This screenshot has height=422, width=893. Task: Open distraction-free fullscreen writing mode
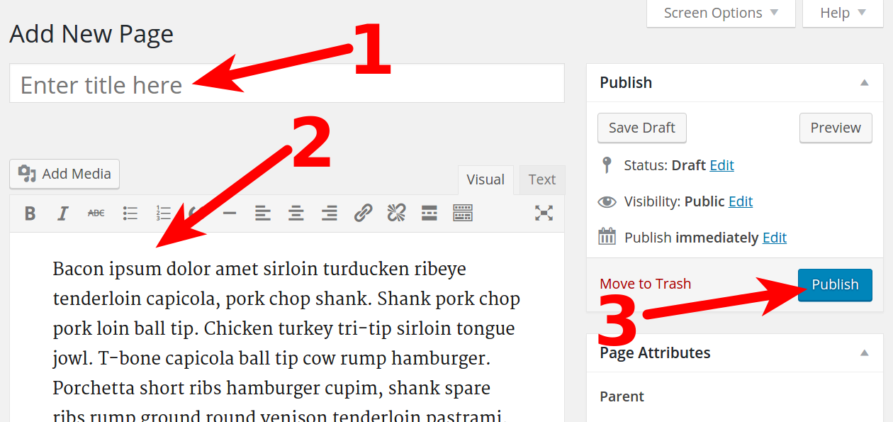[544, 213]
